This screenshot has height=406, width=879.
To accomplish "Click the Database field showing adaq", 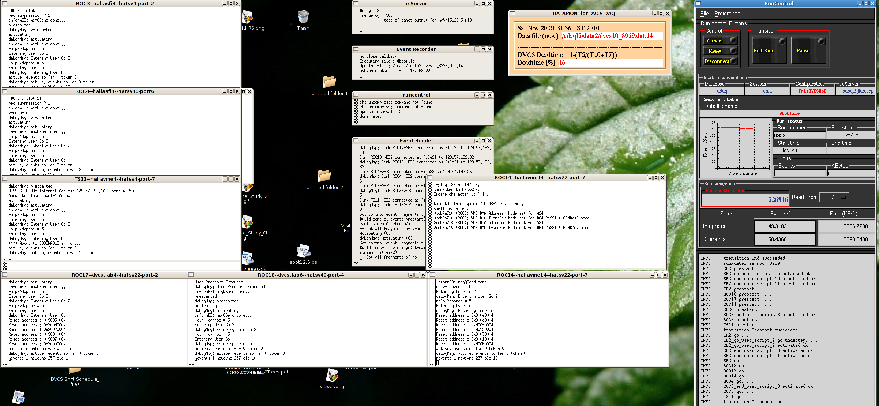I will 722,91.
